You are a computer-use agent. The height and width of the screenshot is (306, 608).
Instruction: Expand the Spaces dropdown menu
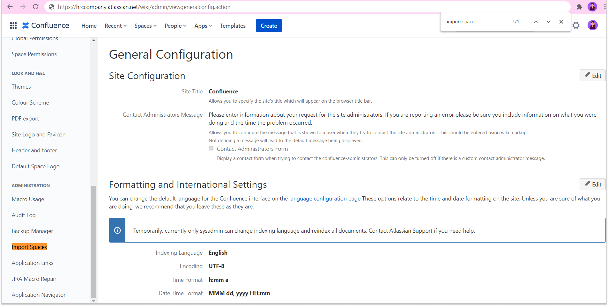tap(145, 26)
